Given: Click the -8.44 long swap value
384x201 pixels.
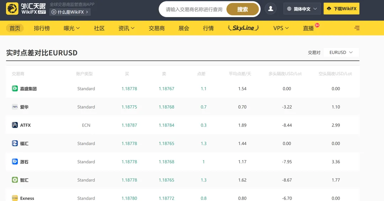Looking at the screenshot, I should pos(287,125).
